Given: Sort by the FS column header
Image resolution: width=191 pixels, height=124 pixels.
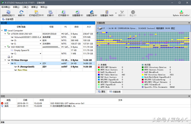Looking at the screenshot, I should 66,27.
